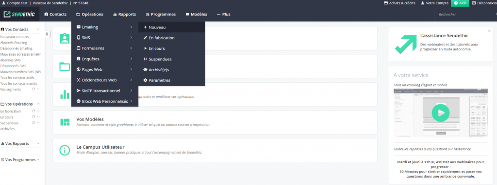Click Déconnexion to log out
Image resolution: width=497 pixels, height=185 pixels.
click(484, 3)
